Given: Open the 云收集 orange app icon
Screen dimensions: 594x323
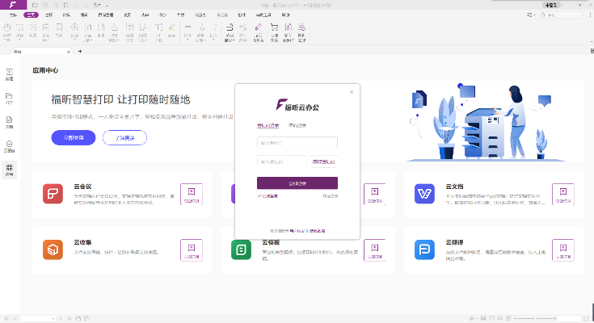Looking at the screenshot, I should tap(53, 250).
